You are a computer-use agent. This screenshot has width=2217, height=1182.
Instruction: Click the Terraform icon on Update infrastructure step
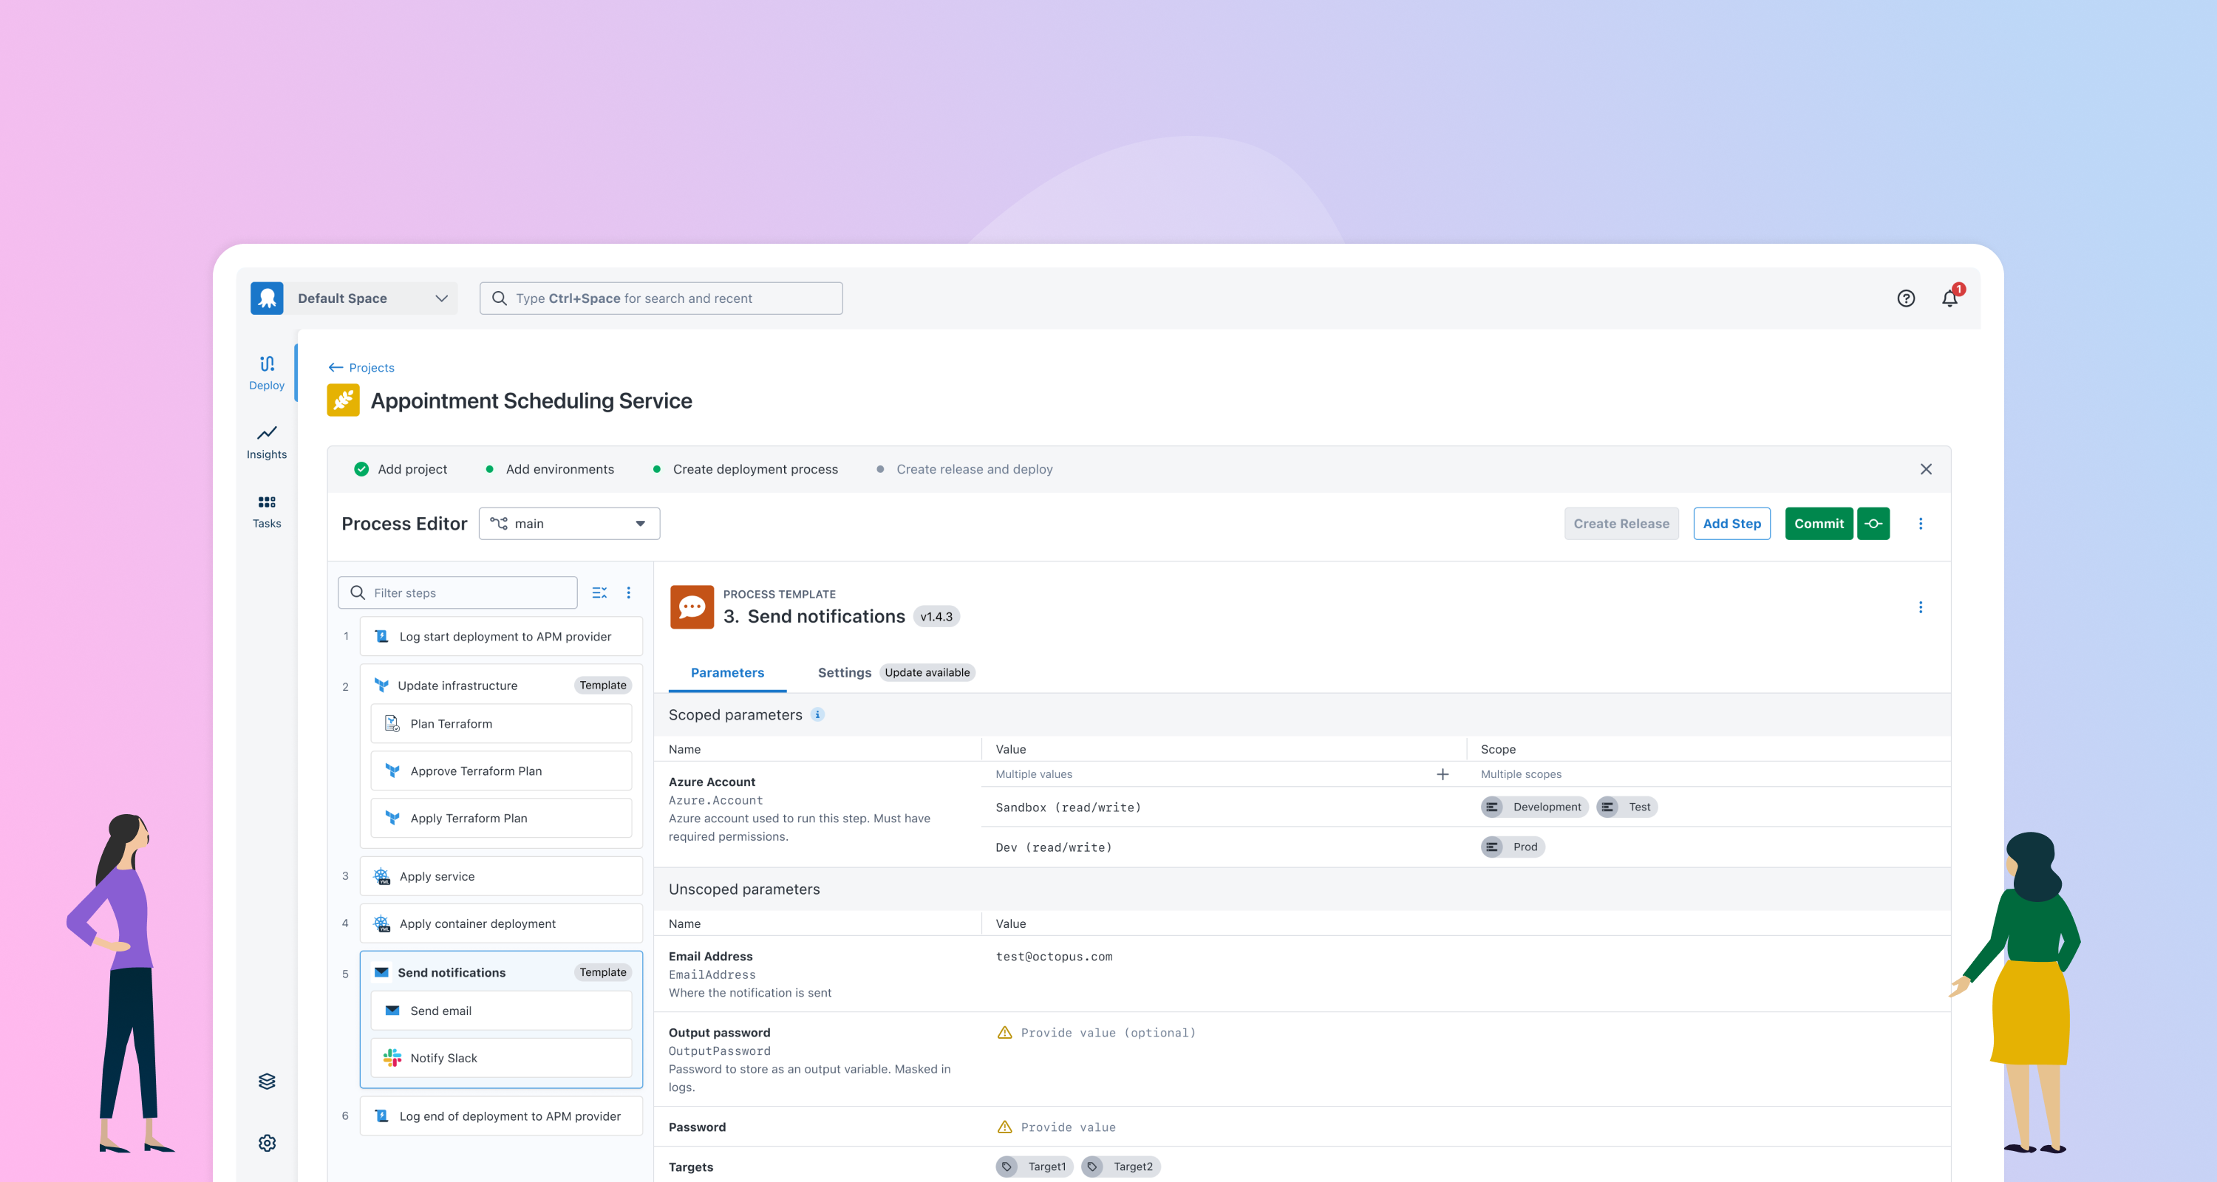click(x=382, y=685)
